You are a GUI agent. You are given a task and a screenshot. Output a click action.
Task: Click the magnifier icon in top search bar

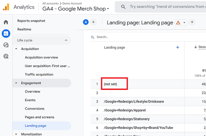123,7
